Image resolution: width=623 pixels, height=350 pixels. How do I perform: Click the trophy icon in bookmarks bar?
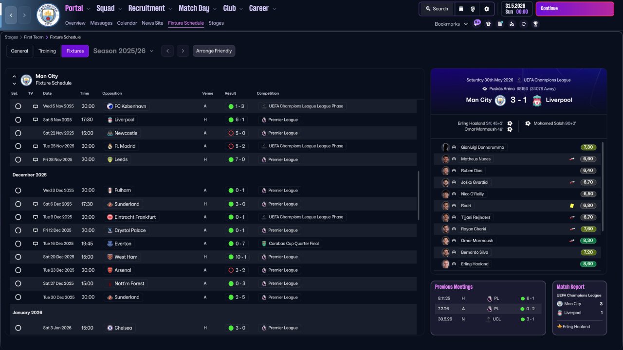tap(535, 24)
